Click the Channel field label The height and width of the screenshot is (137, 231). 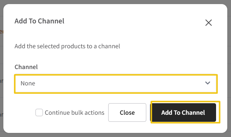(26, 67)
